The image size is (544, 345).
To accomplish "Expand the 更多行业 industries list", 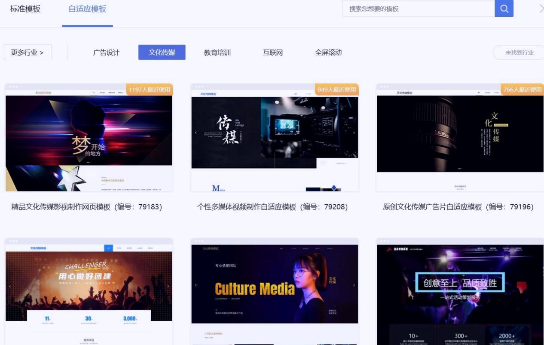I will (28, 53).
